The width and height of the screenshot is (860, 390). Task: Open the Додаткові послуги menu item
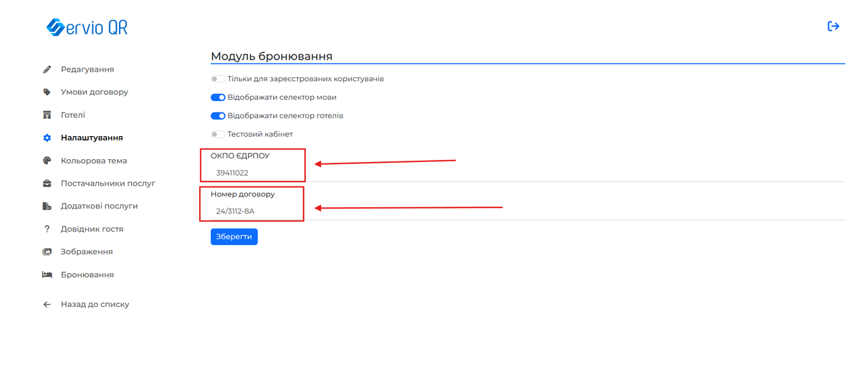[x=99, y=206]
